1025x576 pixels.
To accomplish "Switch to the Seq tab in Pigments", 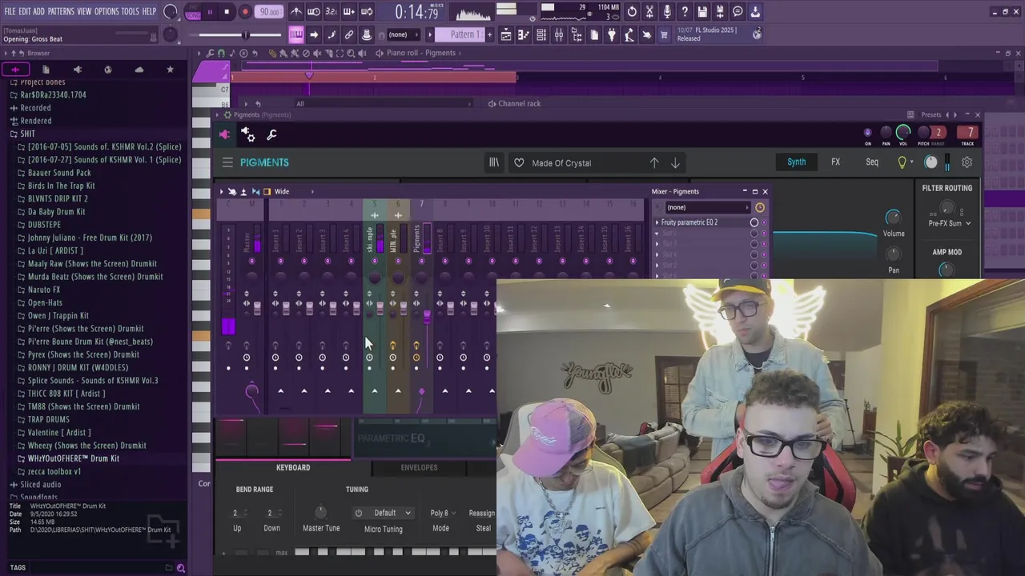I will (x=872, y=162).
